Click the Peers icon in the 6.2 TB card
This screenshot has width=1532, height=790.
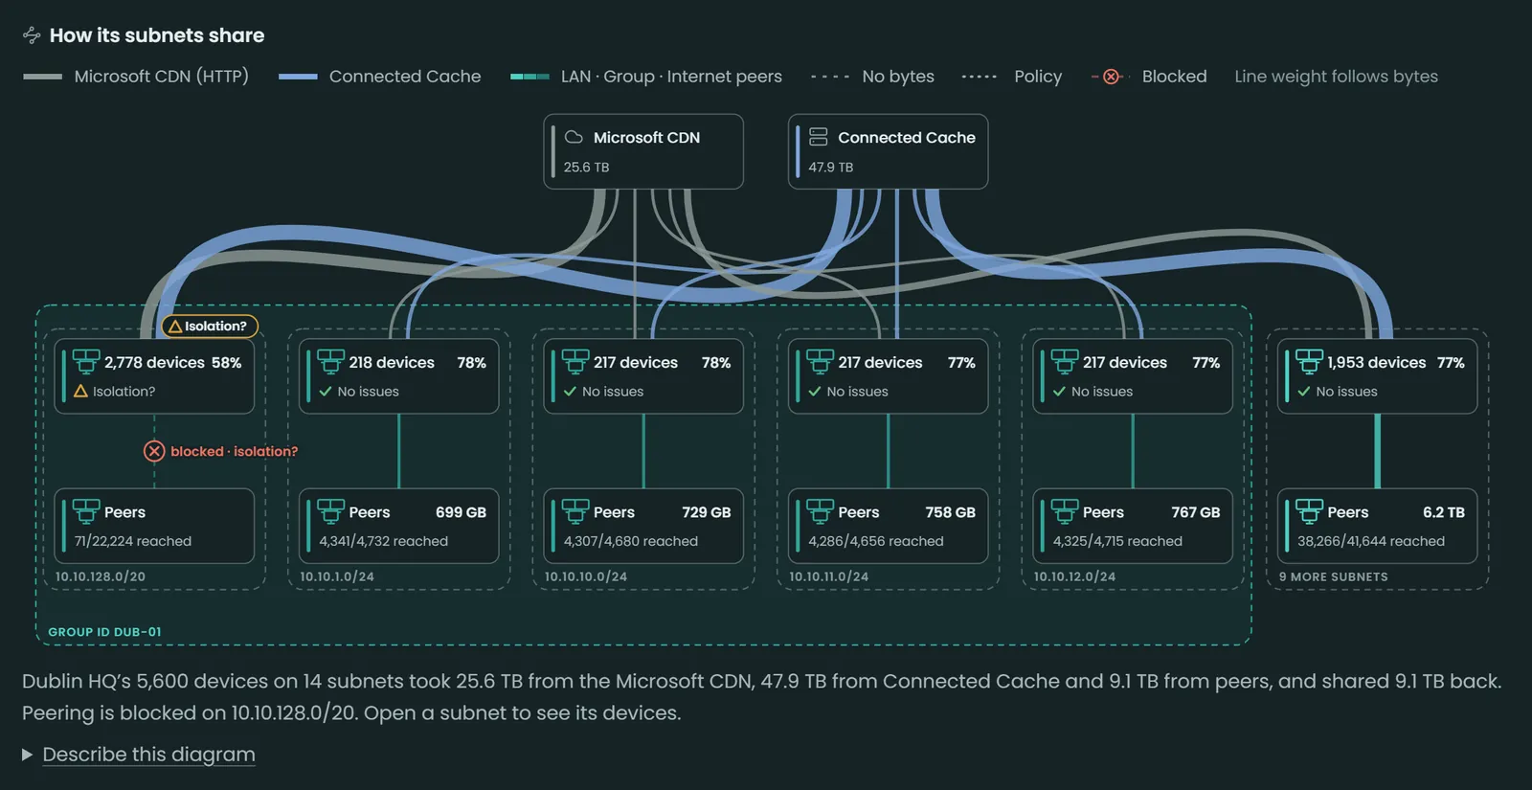[1309, 511]
